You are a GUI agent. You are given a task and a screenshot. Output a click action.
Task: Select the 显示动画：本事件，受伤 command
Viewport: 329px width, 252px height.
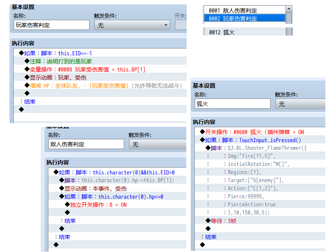coord(117,189)
